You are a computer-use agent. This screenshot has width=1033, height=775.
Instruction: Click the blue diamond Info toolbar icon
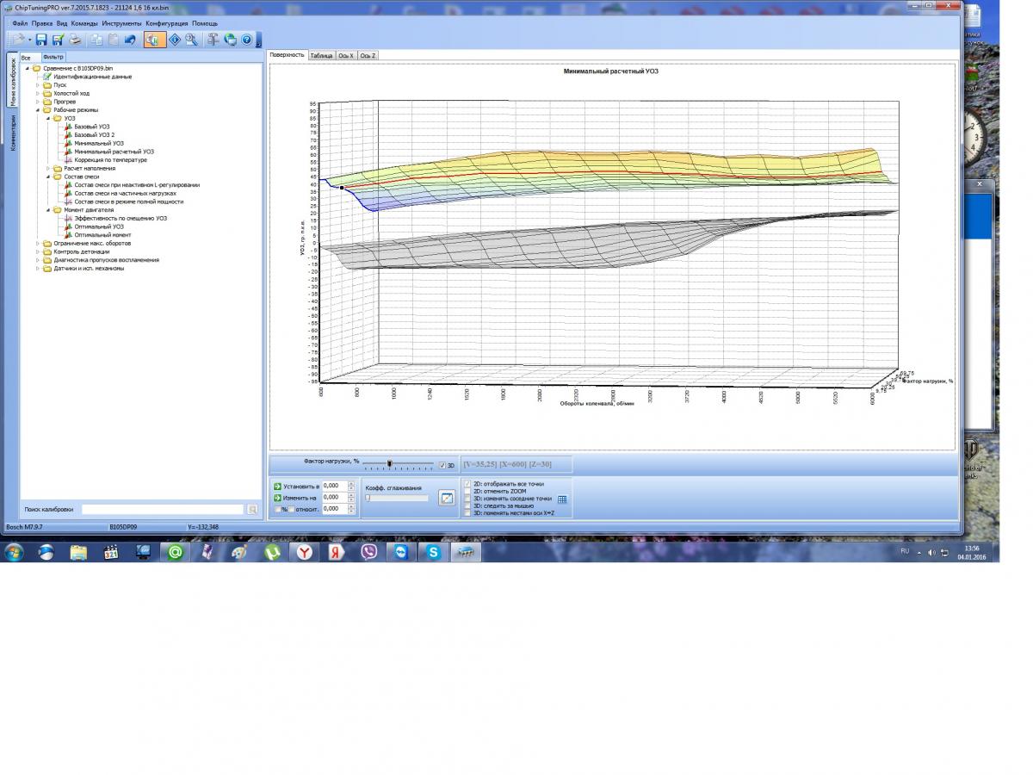175,40
